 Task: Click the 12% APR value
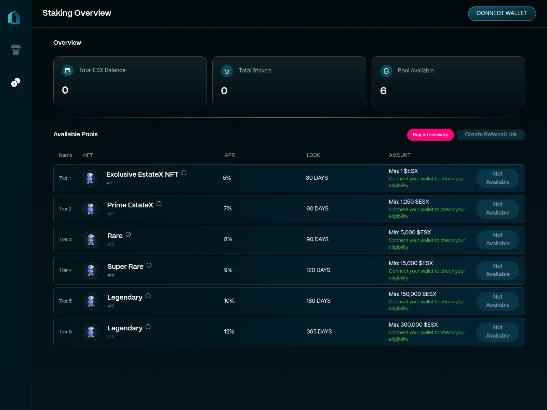point(229,331)
